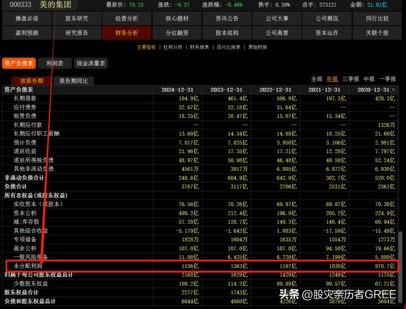
Task: Click the 000333 stock code
Action: pos(20,5)
